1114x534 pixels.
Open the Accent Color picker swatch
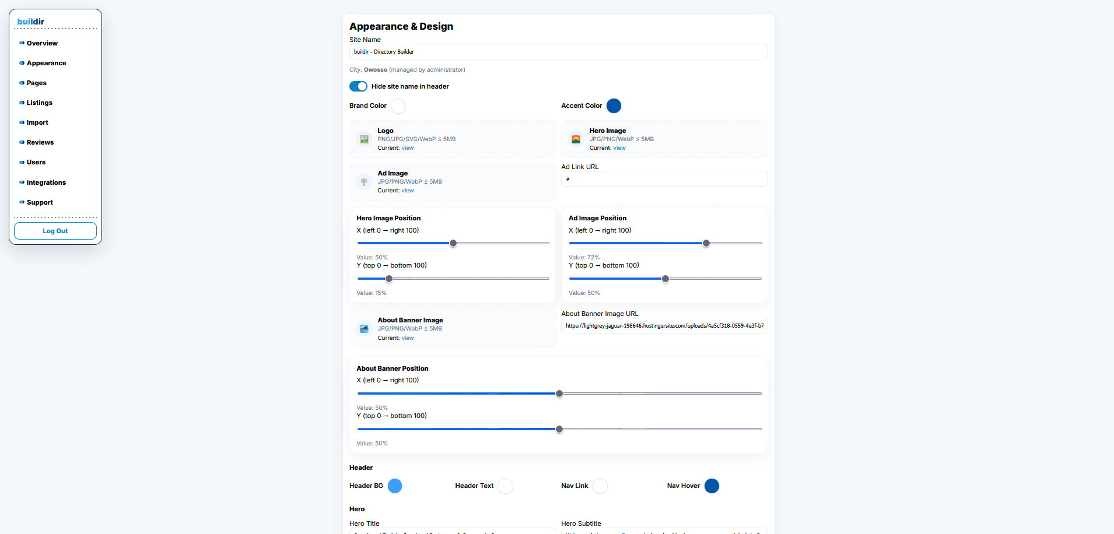coord(613,106)
